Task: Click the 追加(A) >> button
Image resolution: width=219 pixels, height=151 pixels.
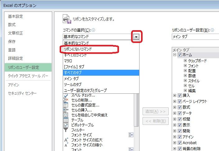Action: [156, 111]
